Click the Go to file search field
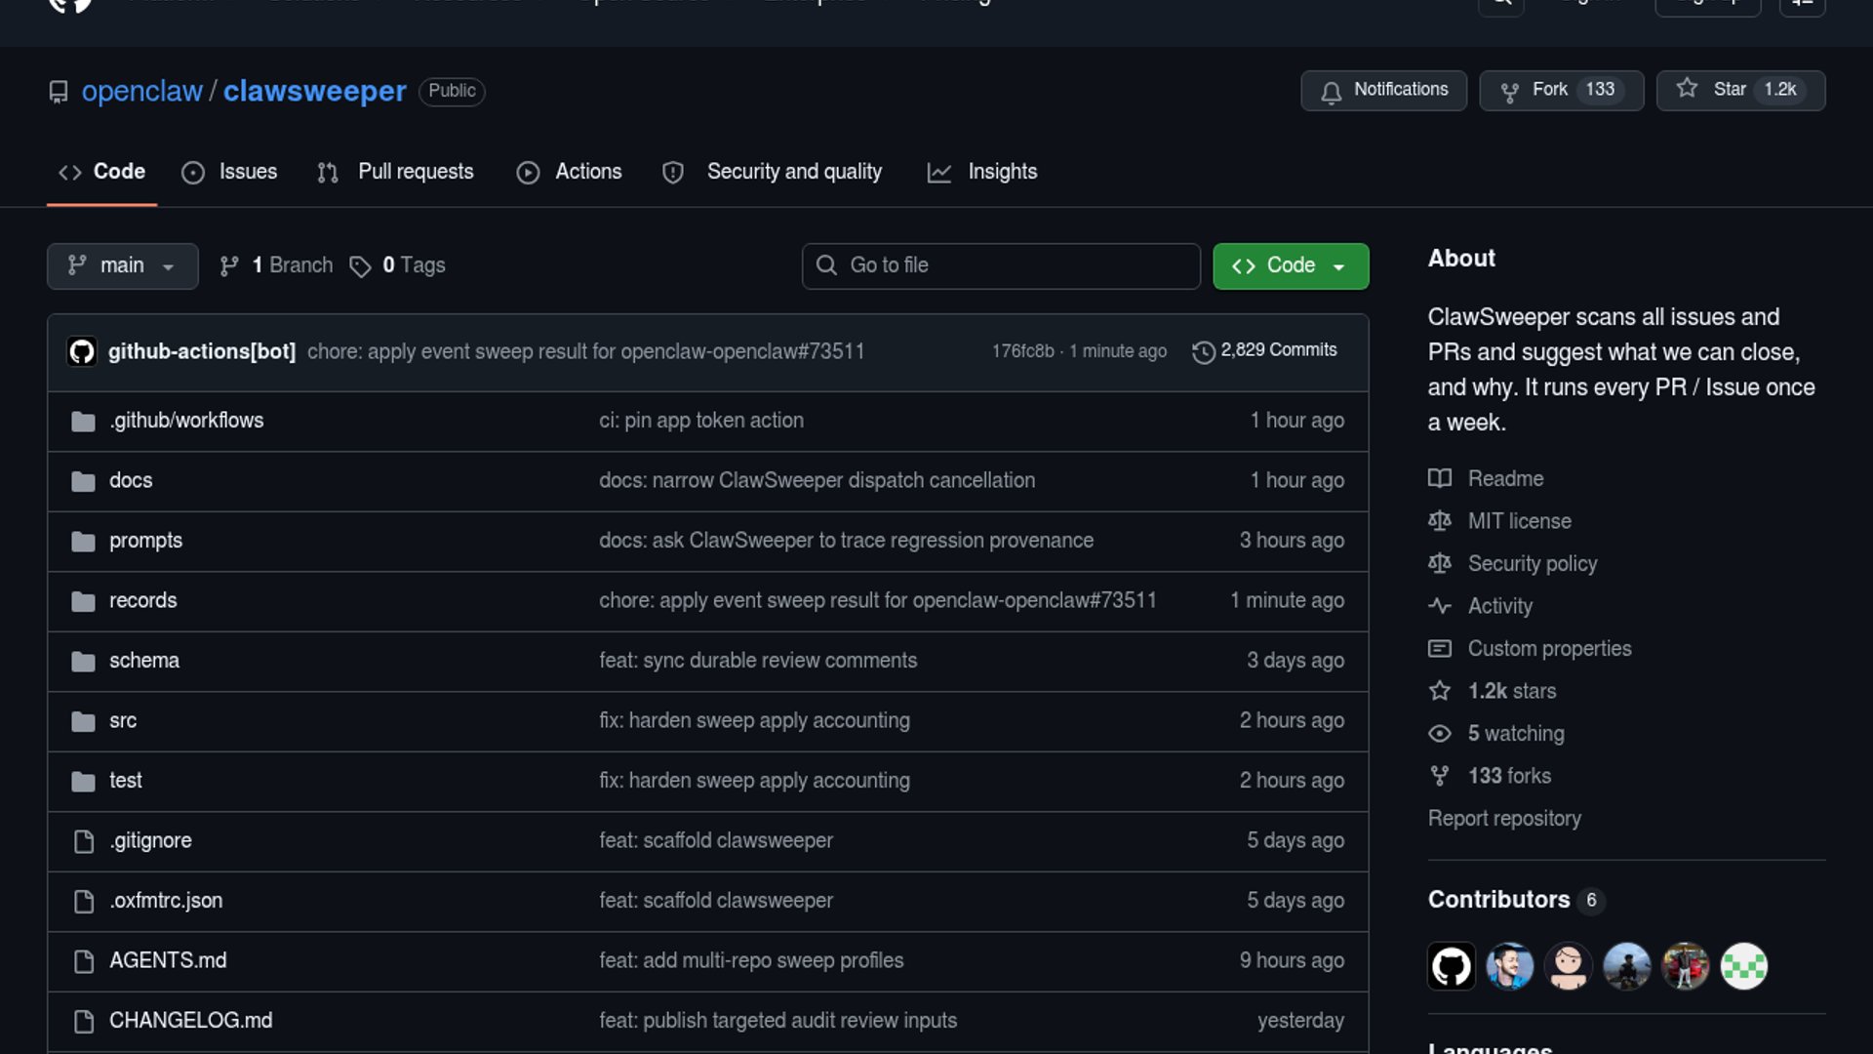The height and width of the screenshot is (1054, 1873). pos(1001,265)
